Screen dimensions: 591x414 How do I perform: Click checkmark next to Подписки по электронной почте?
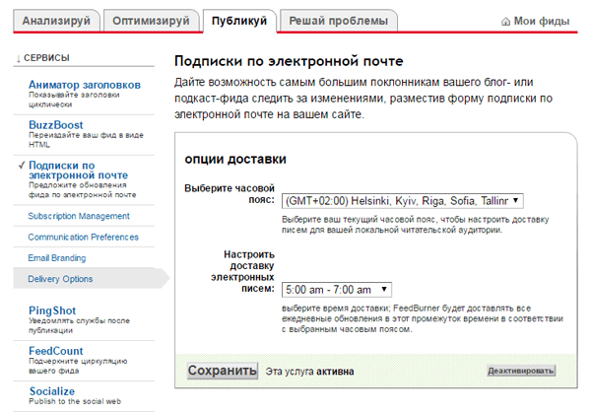pyautogui.click(x=21, y=166)
